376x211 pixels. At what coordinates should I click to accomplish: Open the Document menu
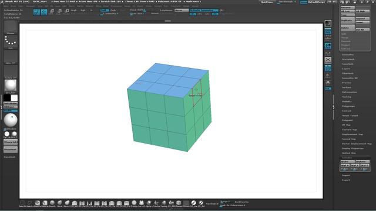click(31, 6)
